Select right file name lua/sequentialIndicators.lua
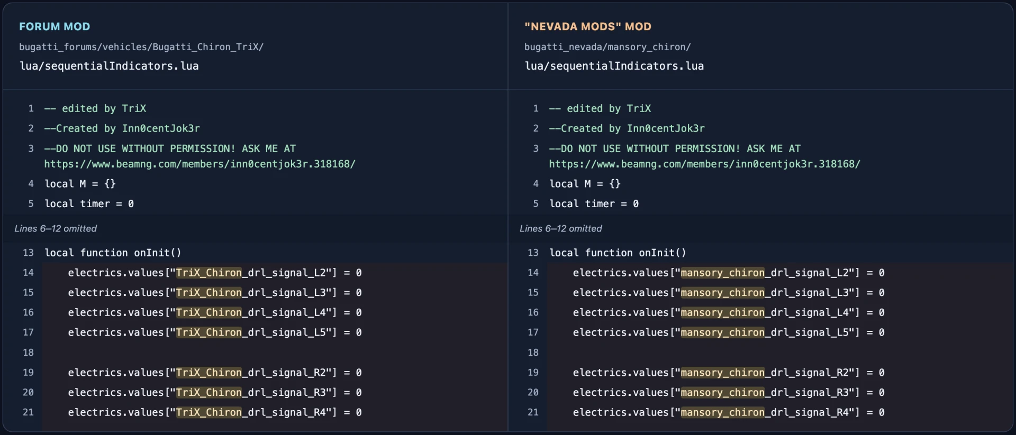Image resolution: width=1016 pixels, height=435 pixels. pyautogui.click(x=614, y=66)
